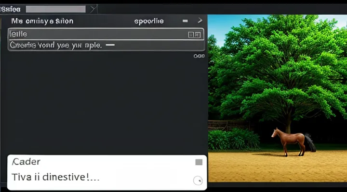Click the 'Cader' title in the white panel

coord(27,162)
